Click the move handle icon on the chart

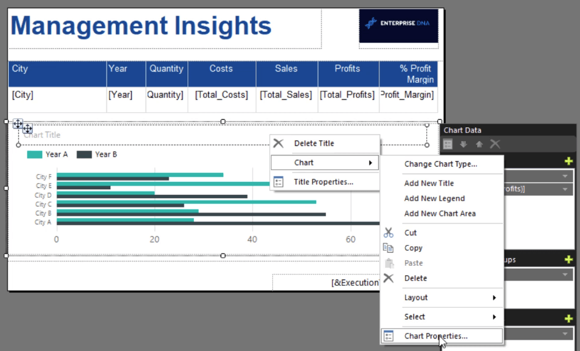[x=18, y=123]
